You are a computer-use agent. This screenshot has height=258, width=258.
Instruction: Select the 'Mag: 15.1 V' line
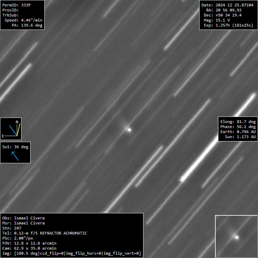click(217, 20)
